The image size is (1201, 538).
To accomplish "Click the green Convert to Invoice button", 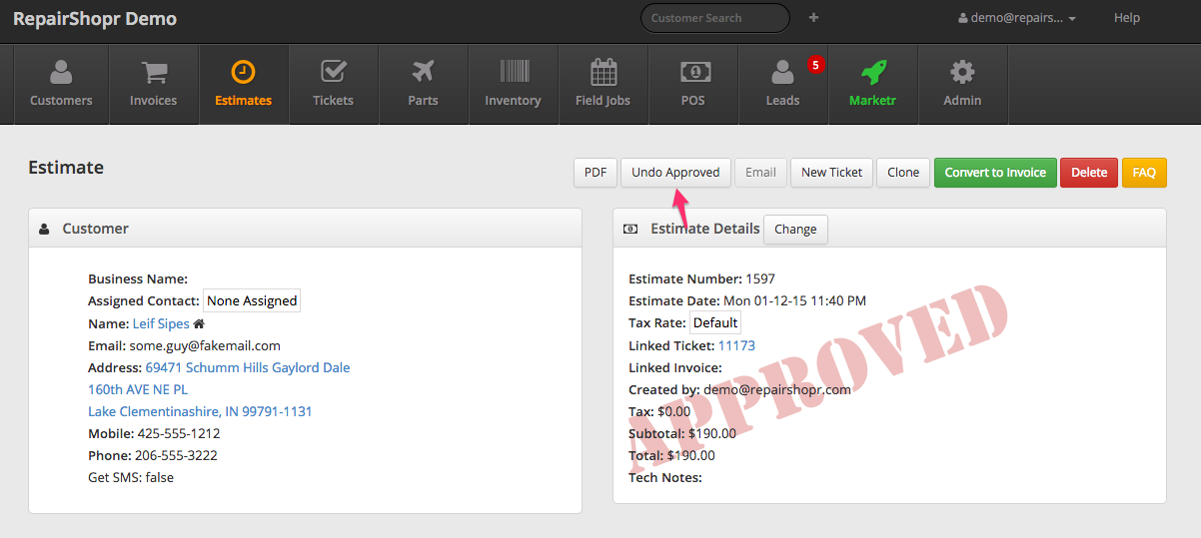I will coord(994,173).
